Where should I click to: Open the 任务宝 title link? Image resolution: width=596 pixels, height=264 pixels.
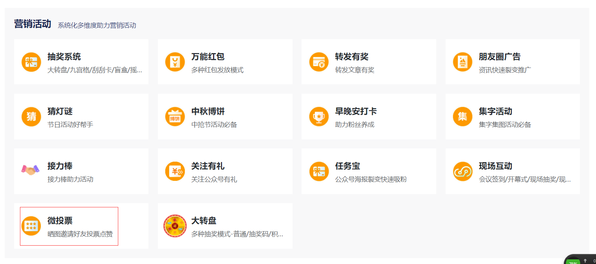[x=347, y=166]
